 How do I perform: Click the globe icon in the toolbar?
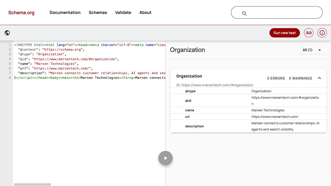(7, 33)
